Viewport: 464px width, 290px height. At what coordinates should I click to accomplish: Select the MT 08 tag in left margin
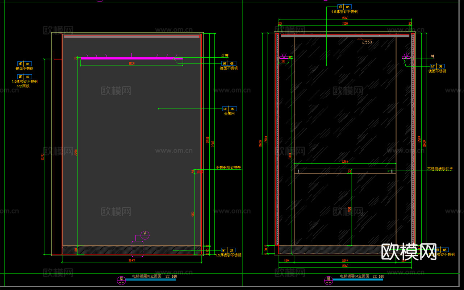[x=25, y=63]
